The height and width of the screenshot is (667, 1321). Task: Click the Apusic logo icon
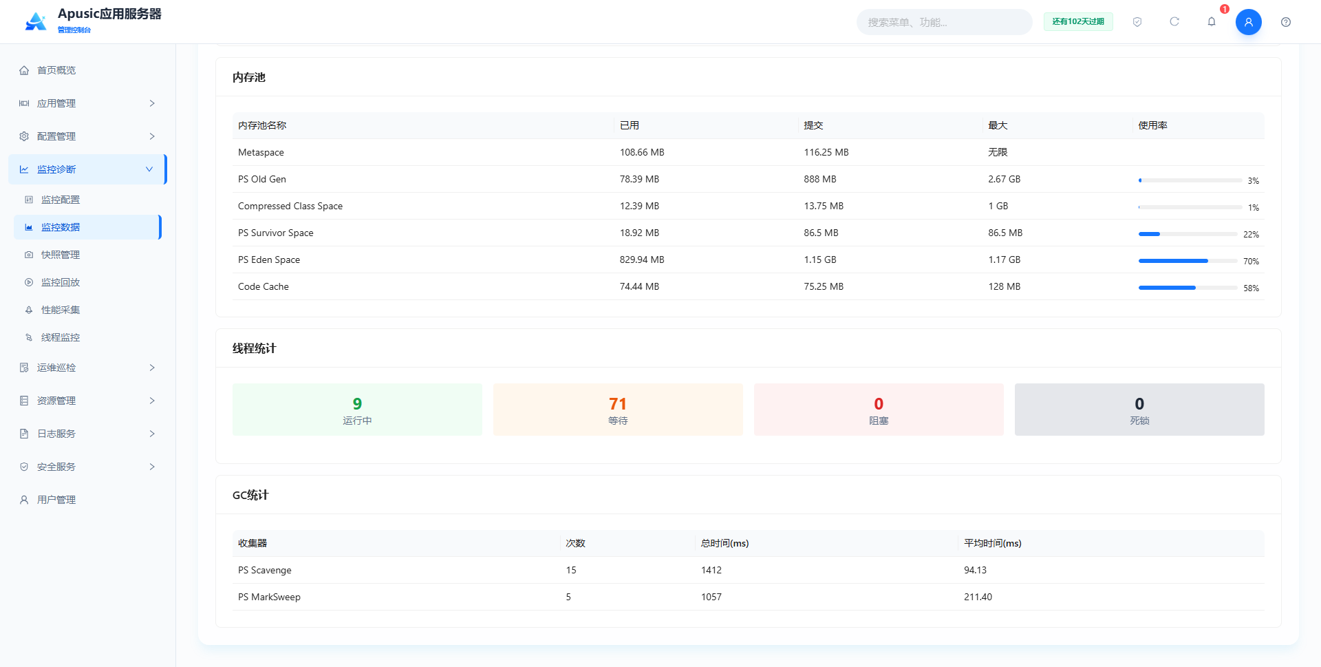point(36,21)
